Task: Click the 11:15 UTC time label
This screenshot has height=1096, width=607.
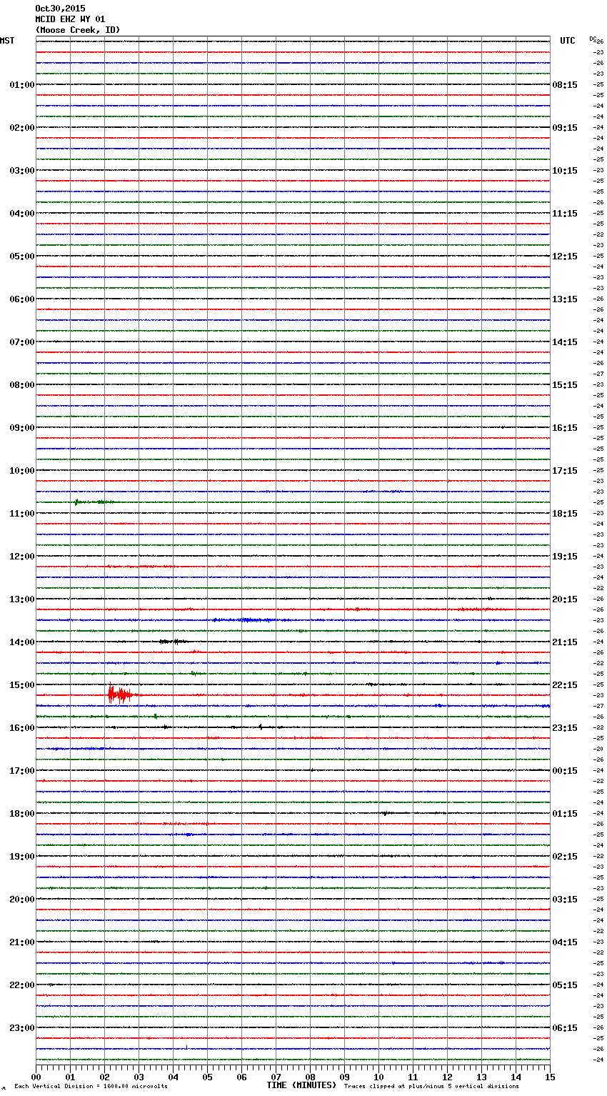Action: [x=565, y=214]
